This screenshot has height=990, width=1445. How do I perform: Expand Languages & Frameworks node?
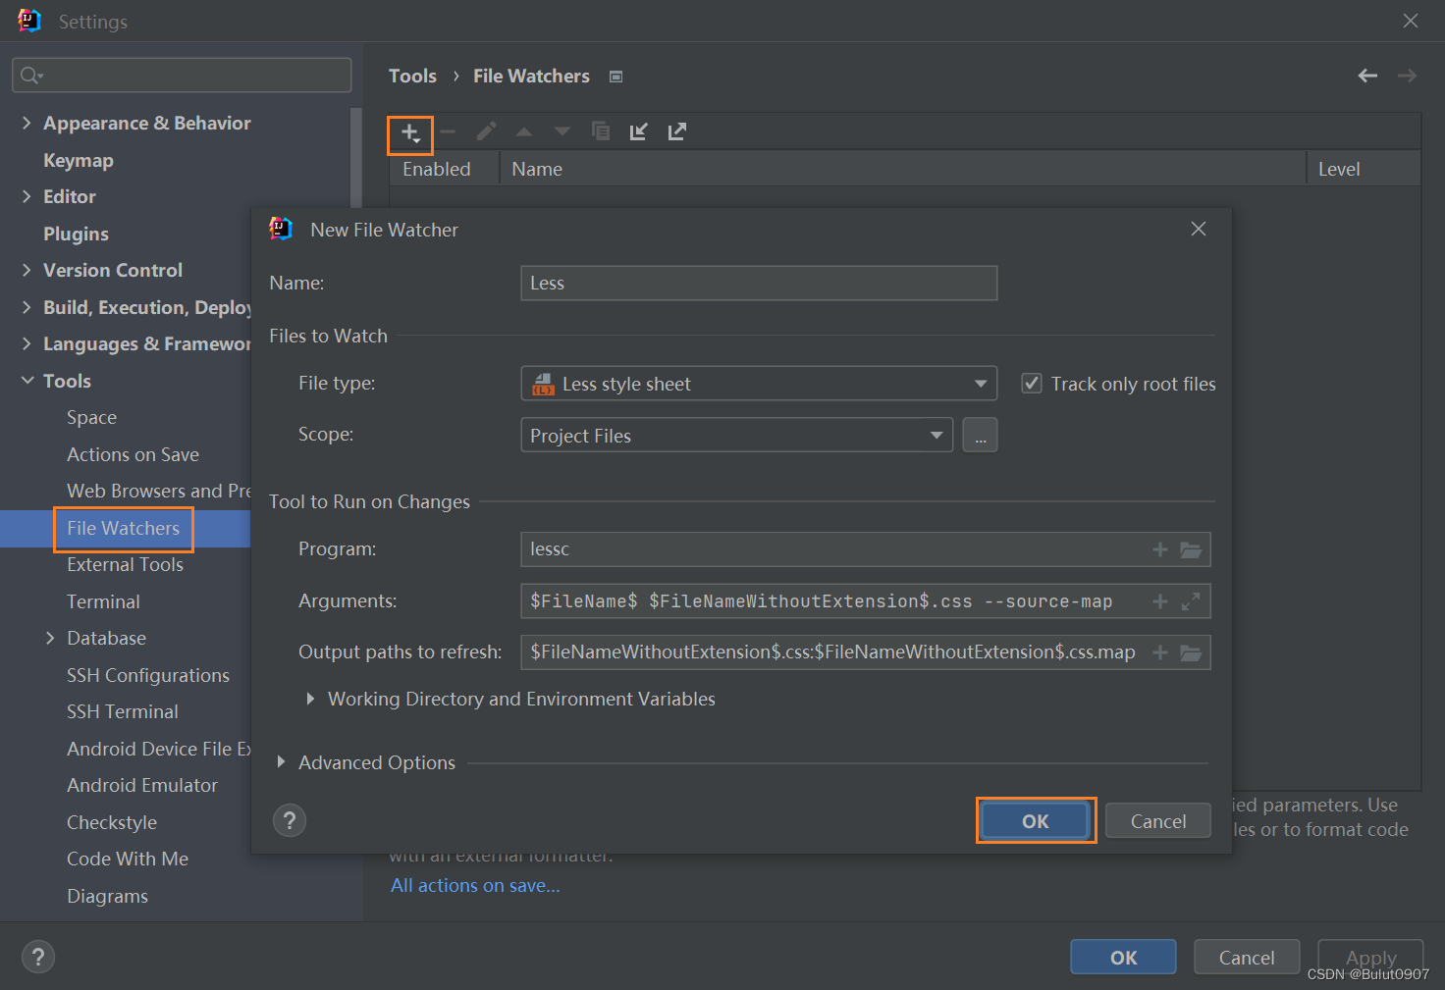point(27,343)
